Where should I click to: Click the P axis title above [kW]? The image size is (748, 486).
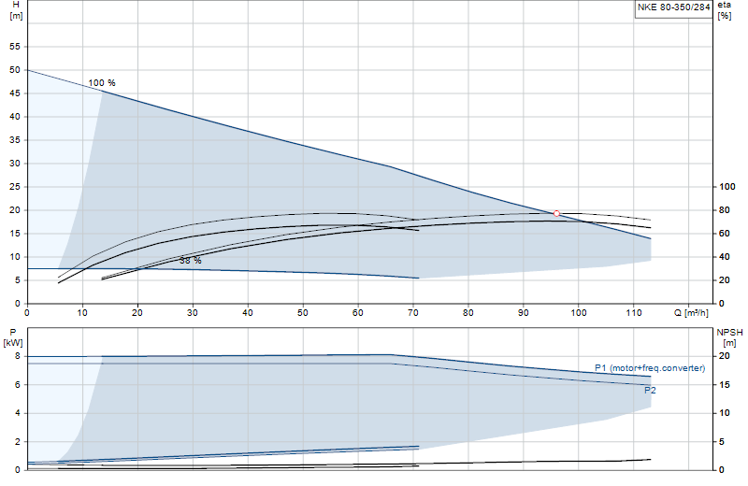click(13, 333)
